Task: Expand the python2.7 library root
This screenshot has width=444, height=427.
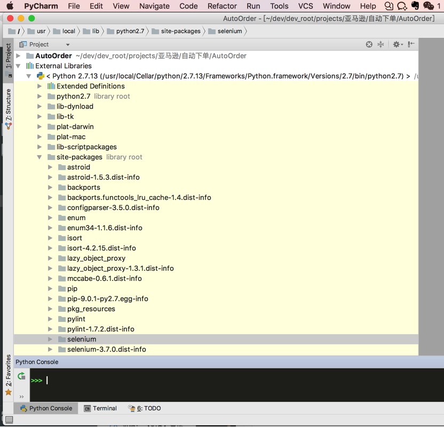Action: tap(39, 96)
